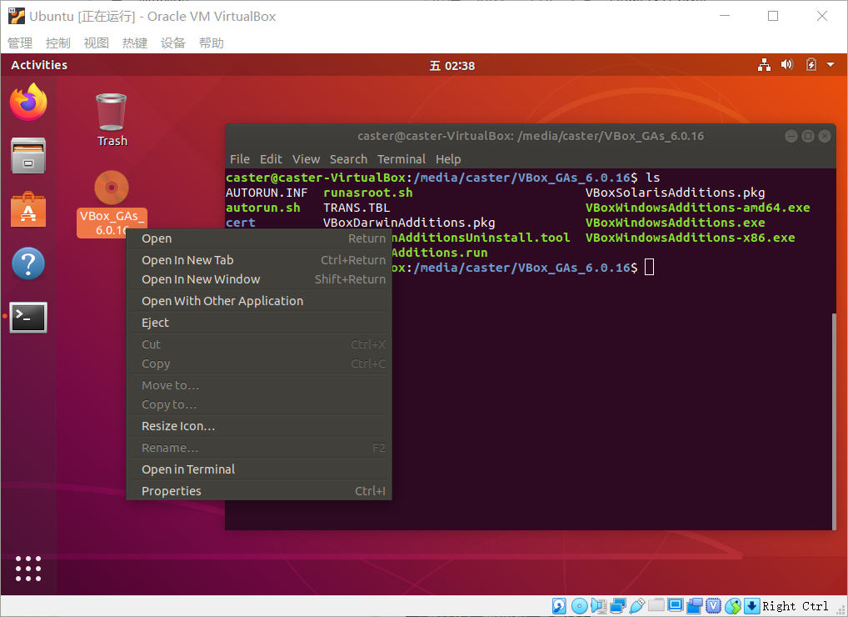This screenshot has height=617, width=848.
Task: Open the terminal Search menu
Action: tap(348, 159)
